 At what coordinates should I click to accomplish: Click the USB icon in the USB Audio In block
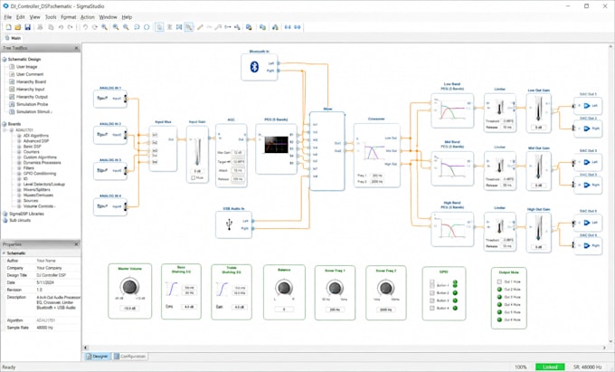tap(230, 224)
